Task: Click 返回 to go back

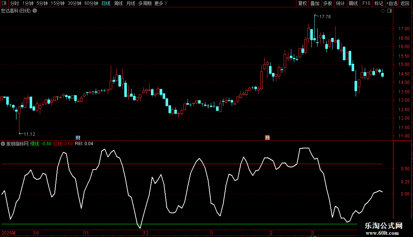Action: point(405,3)
